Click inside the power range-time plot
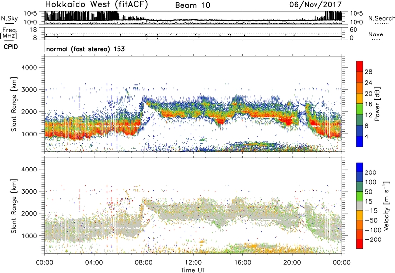The width and height of the screenshot is (395, 273). pyautogui.click(x=193, y=104)
